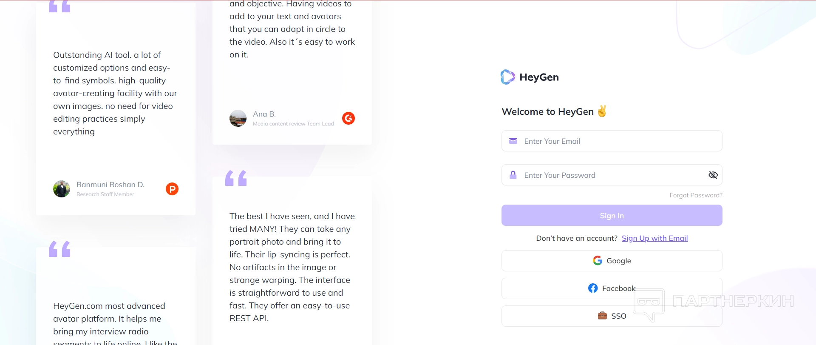The width and height of the screenshot is (816, 345).
Task: Choose the SSO login button
Action: coord(612,316)
